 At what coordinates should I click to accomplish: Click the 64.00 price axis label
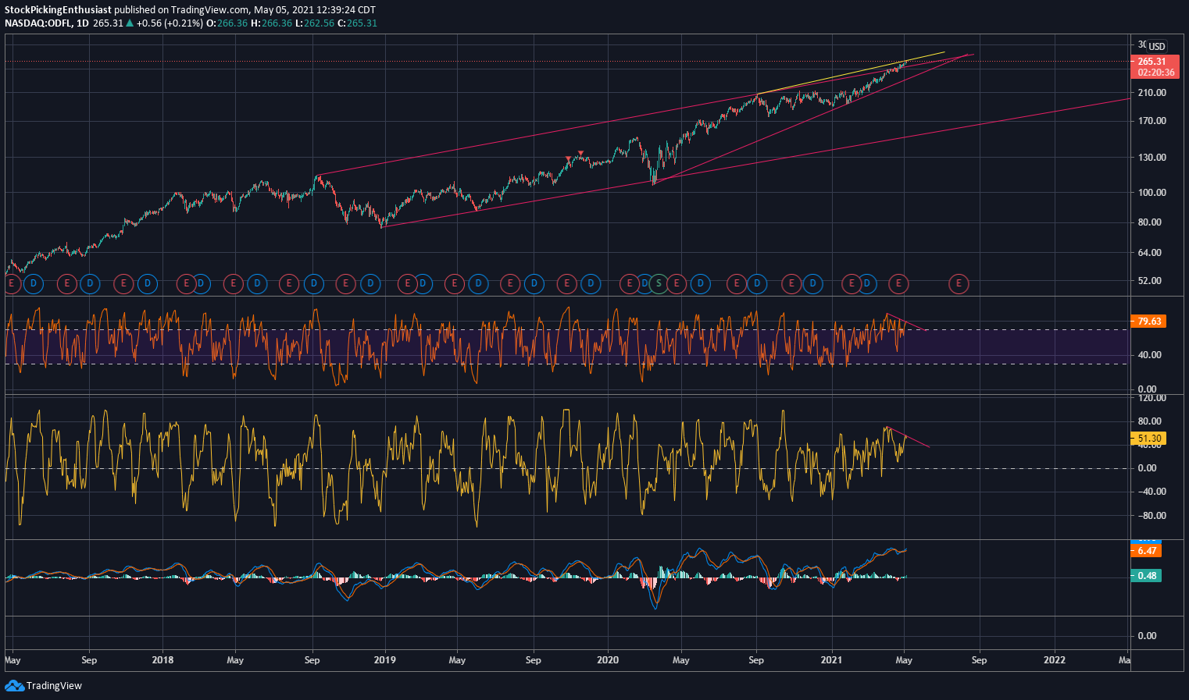pyautogui.click(x=1150, y=253)
